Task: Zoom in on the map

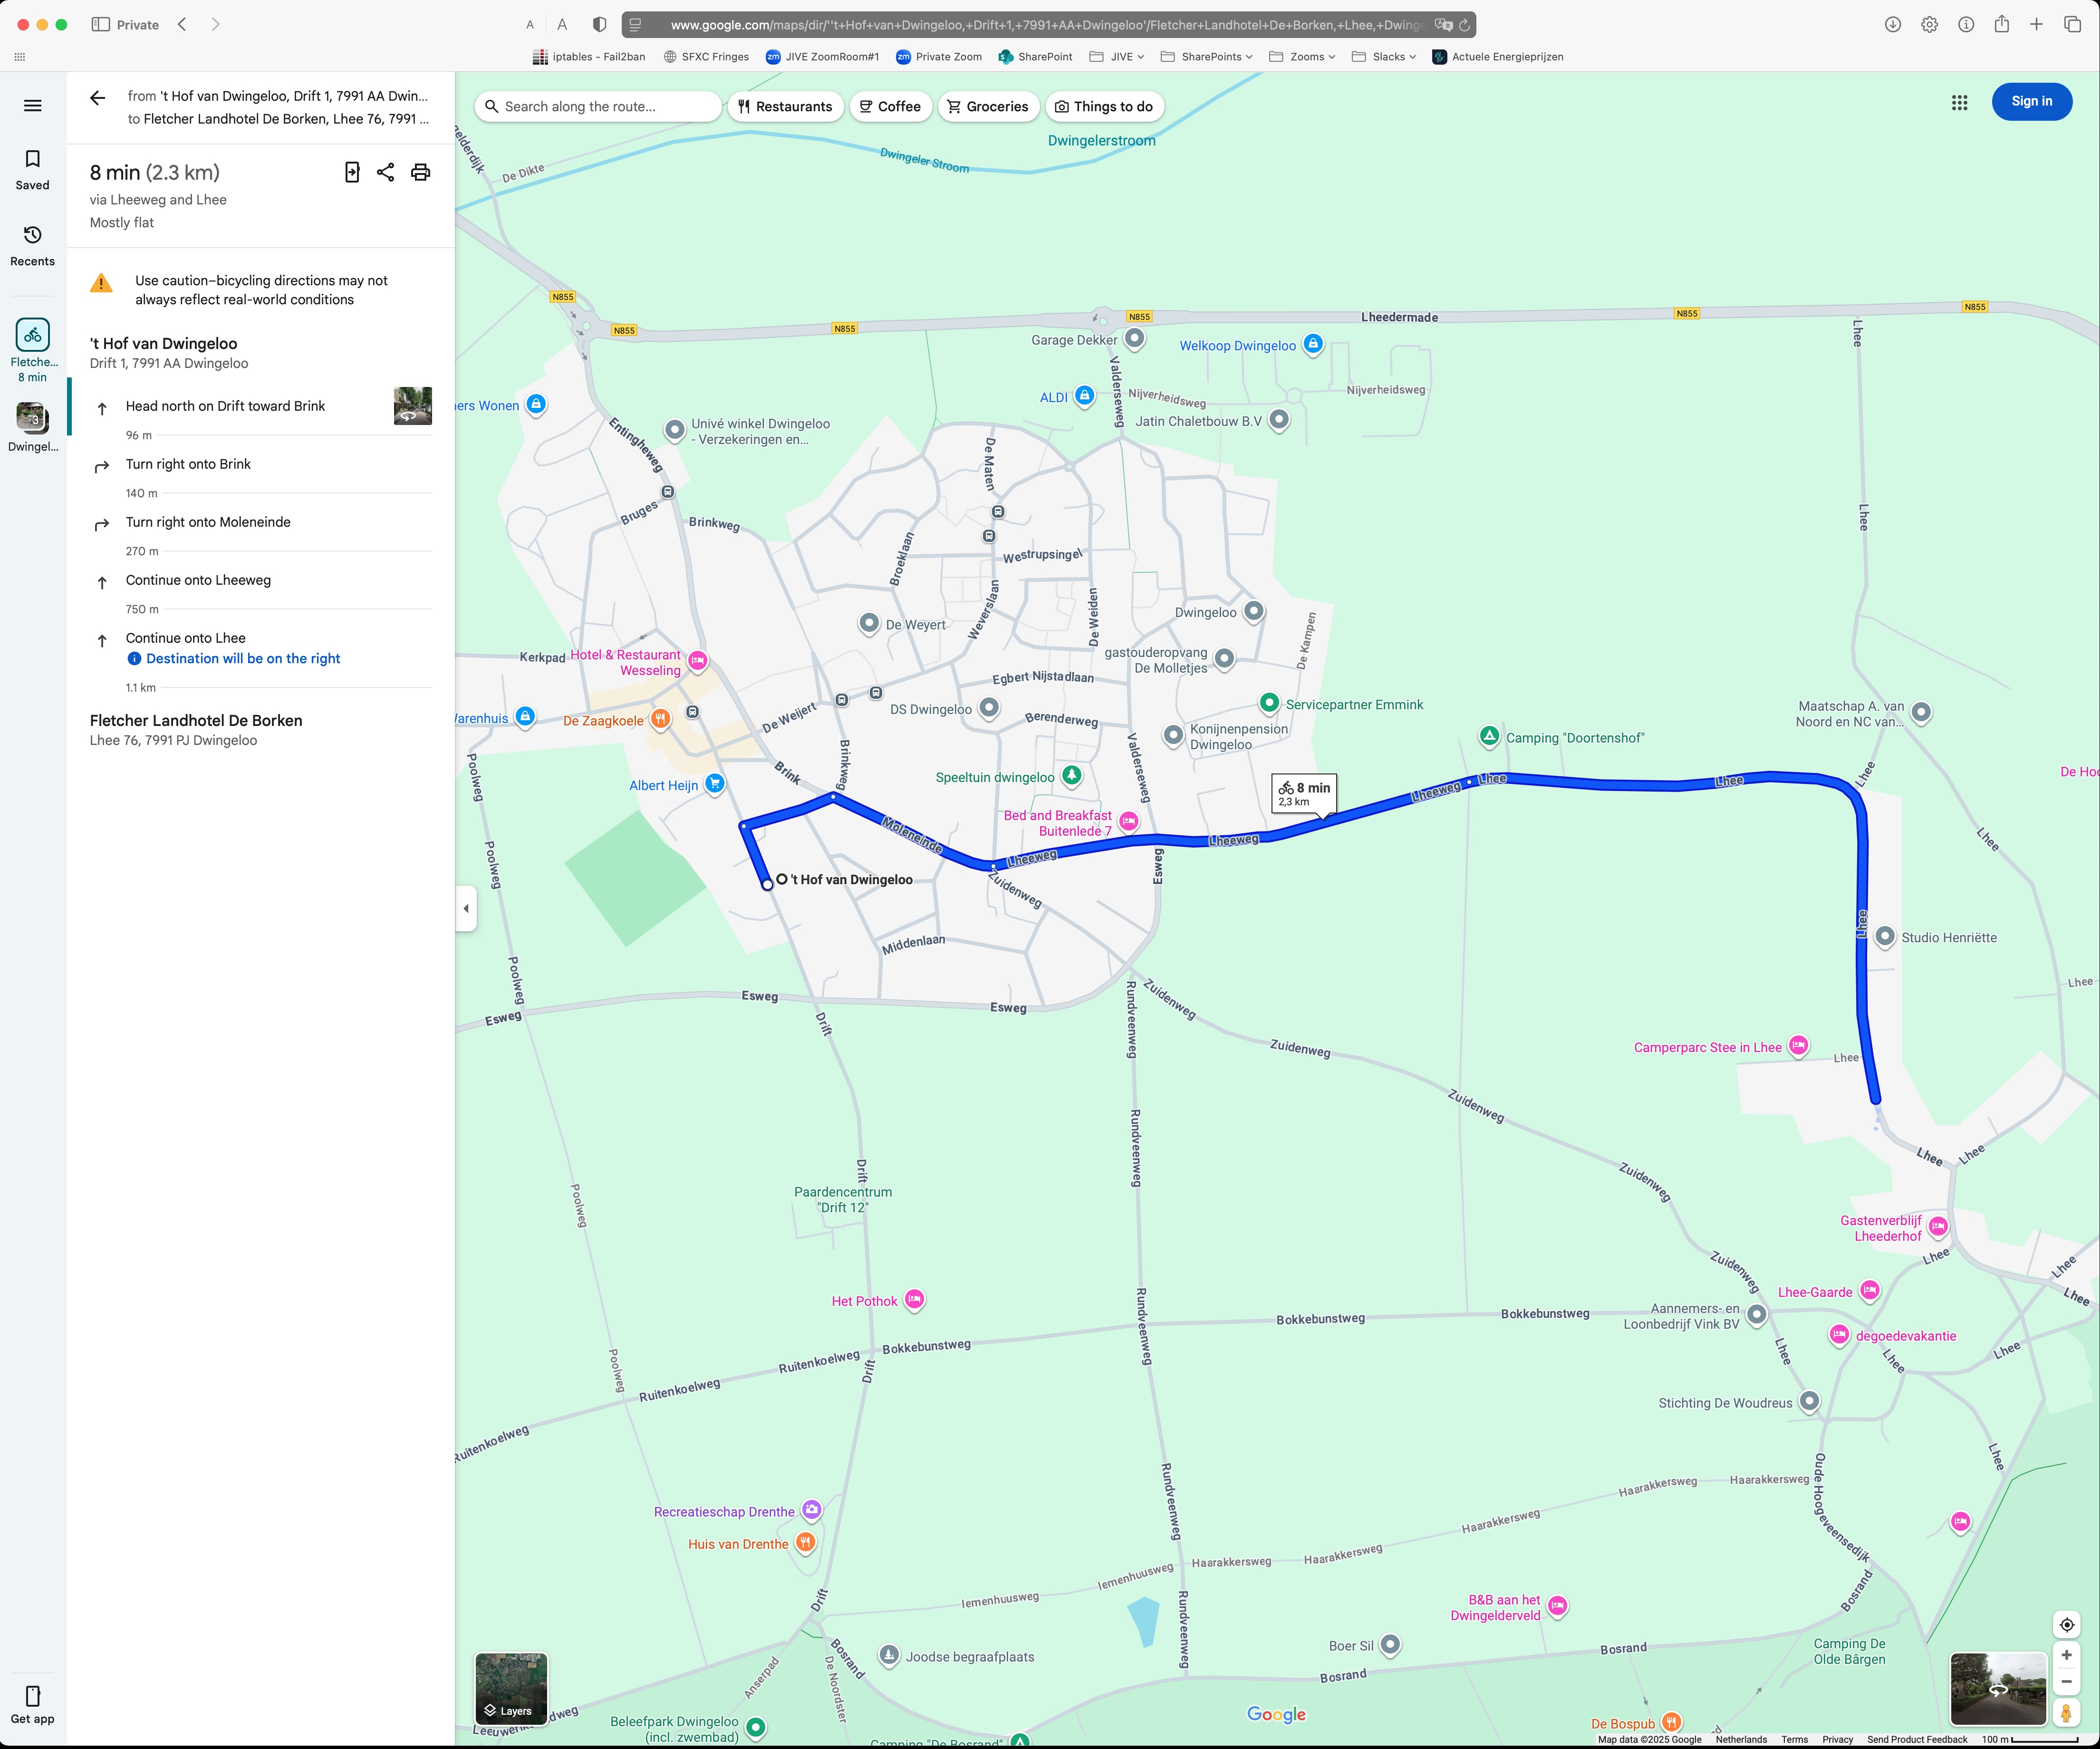Action: [x=2066, y=1655]
